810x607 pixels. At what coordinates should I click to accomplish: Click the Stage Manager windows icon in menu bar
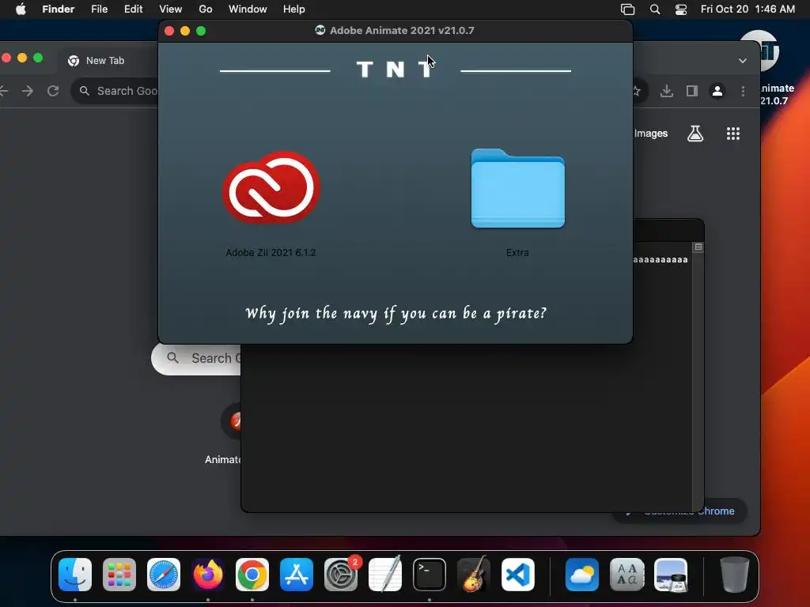pyautogui.click(x=627, y=9)
